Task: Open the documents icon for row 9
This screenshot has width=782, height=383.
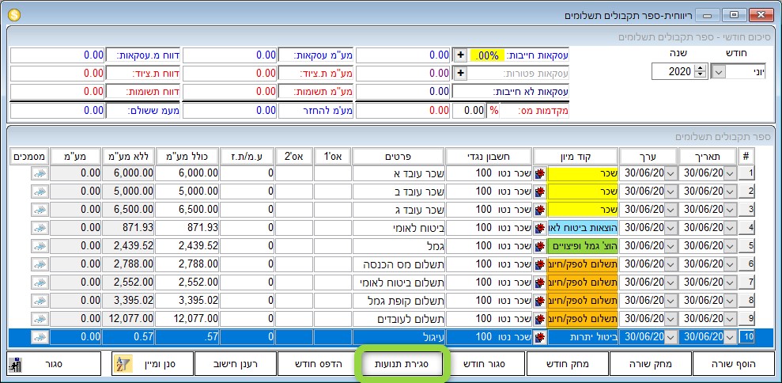Action: [x=40, y=319]
